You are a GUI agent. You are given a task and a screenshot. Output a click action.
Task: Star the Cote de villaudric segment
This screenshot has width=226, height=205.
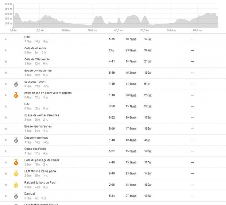(6, 50)
